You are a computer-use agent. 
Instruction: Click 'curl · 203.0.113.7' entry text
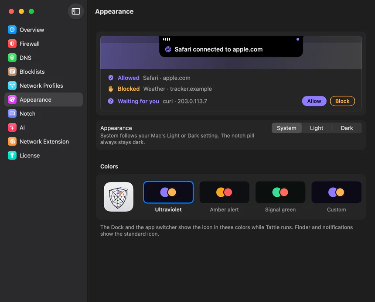click(185, 101)
